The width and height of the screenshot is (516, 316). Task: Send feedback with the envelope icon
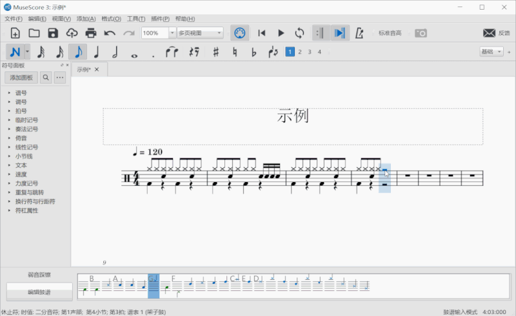pyautogui.click(x=489, y=33)
